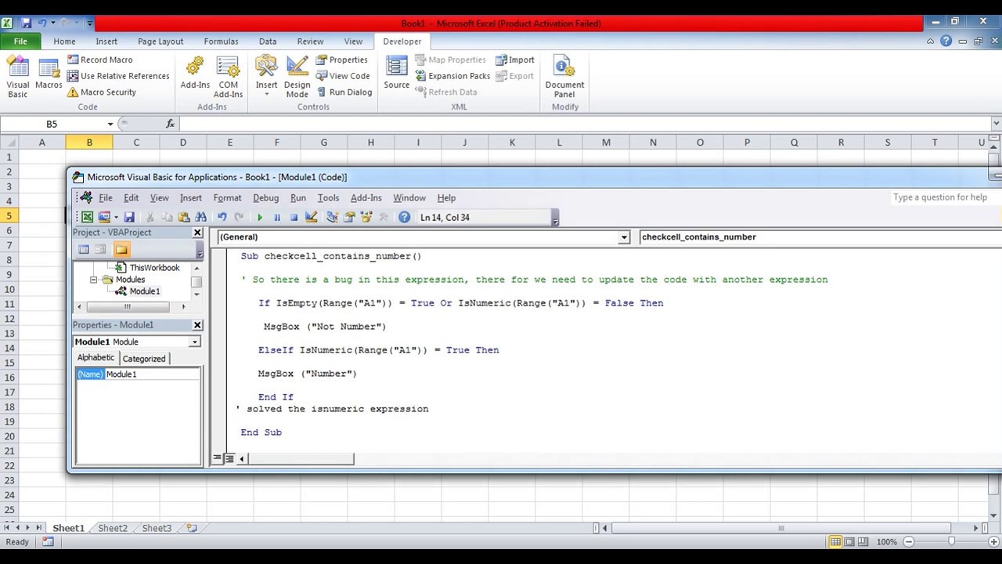Switch to Page Layout view in status bar
1002x564 pixels.
tap(849, 541)
